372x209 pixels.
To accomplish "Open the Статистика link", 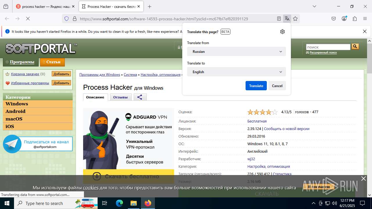I will point(282,174).
